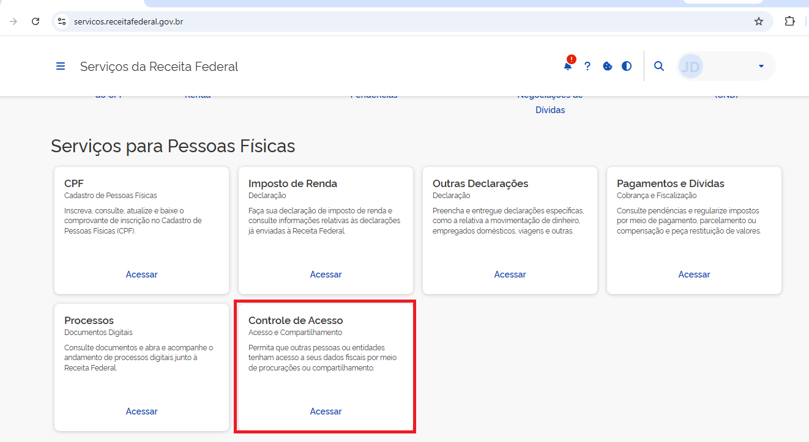The height and width of the screenshot is (442, 809).
Task: Toggle high contrast mode icon
Action: (x=627, y=66)
